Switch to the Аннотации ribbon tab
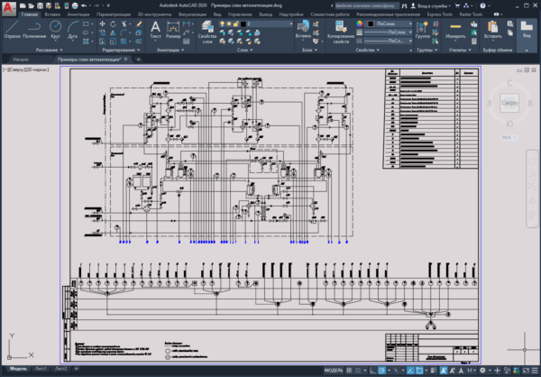The height and width of the screenshot is (377, 541). 78,14
